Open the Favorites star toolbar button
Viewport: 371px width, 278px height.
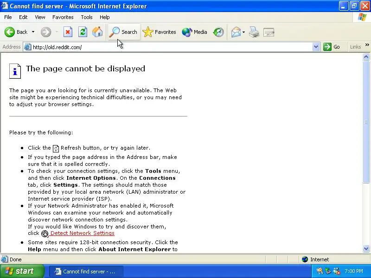(160, 32)
